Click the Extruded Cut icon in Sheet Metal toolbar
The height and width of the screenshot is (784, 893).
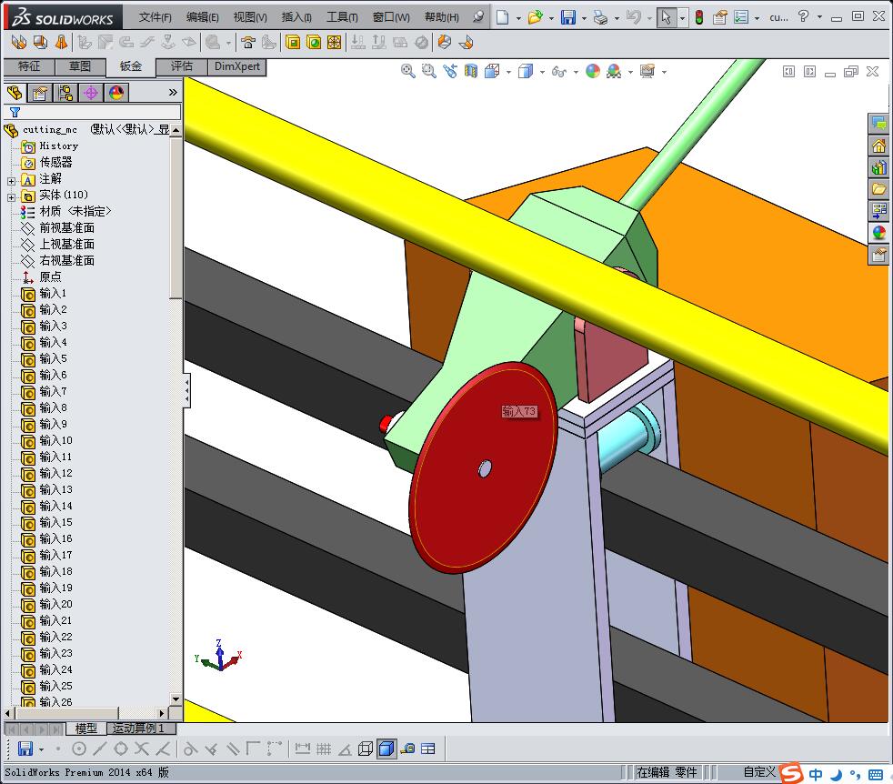293,42
